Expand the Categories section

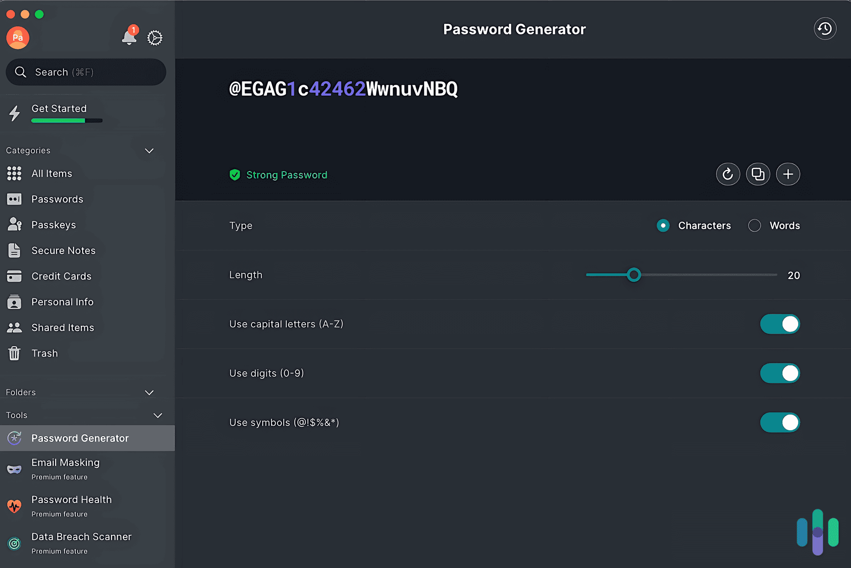click(148, 150)
